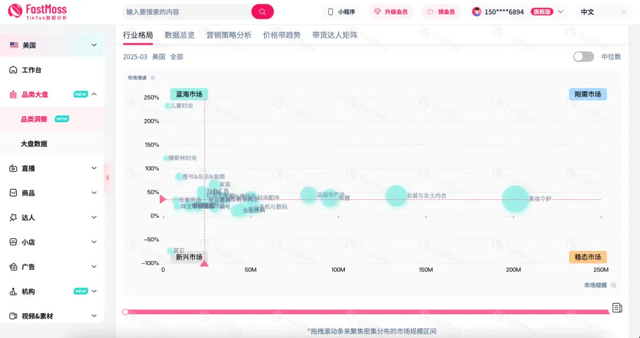Screen dimensions: 640x338
Task: Click the 达人 creator icon
Action: [x=14, y=218]
